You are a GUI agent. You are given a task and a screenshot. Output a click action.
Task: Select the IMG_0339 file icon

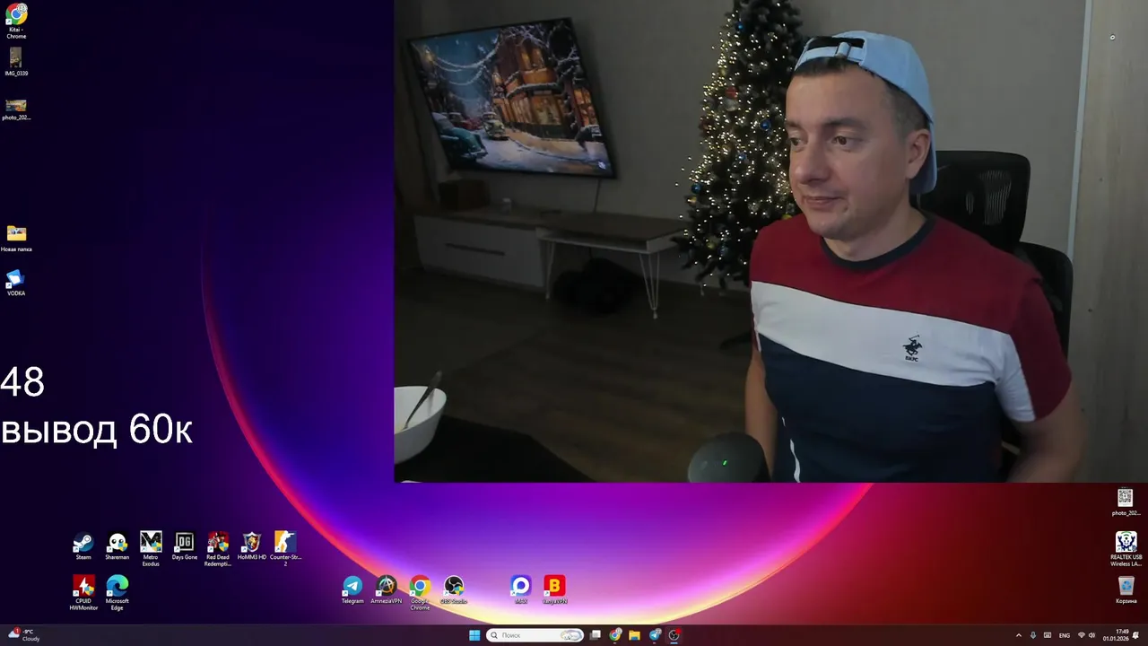16,62
